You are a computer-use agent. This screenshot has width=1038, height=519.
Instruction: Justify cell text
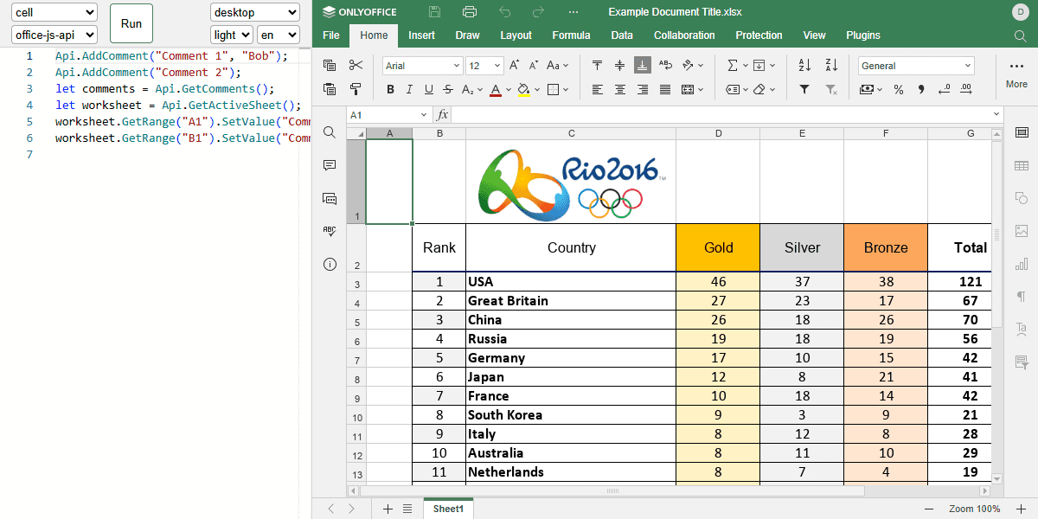(665, 89)
